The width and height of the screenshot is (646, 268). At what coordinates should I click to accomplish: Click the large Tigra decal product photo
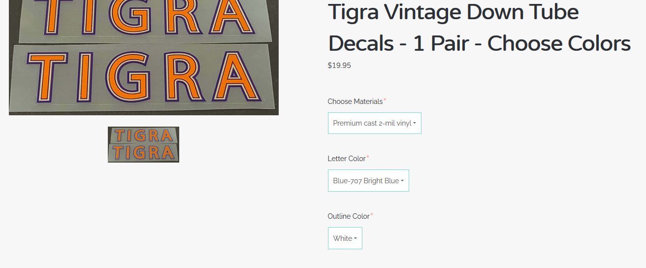pyautogui.click(x=144, y=57)
